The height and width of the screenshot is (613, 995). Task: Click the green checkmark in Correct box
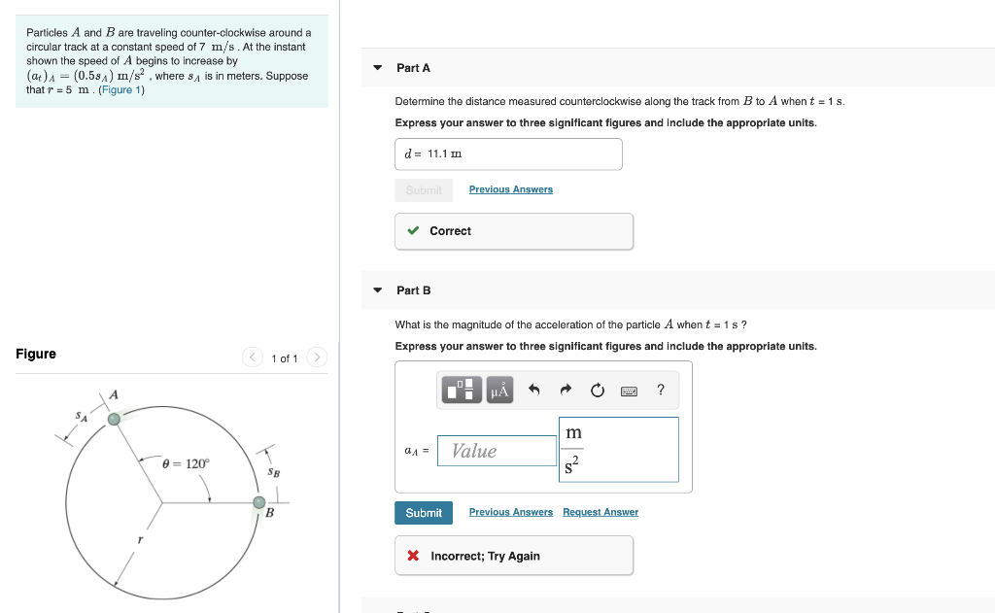pyautogui.click(x=413, y=231)
